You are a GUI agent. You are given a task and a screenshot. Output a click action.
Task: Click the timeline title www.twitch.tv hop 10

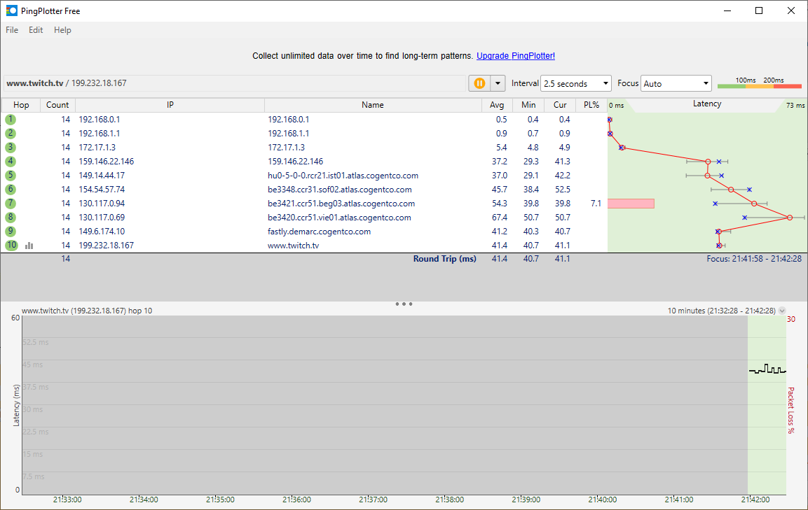[87, 311]
